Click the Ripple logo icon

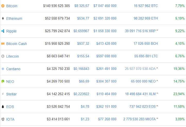[3, 31]
